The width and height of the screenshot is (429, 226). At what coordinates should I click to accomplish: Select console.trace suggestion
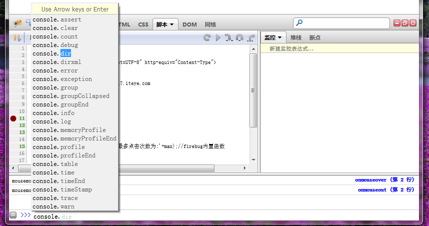click(x=75, y=198)
